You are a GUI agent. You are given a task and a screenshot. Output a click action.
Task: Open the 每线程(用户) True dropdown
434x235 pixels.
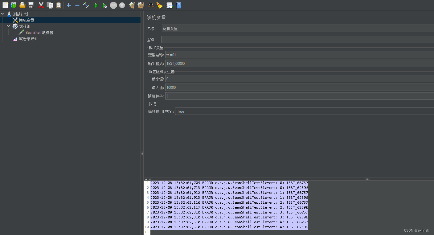click(x=305, y=111)
